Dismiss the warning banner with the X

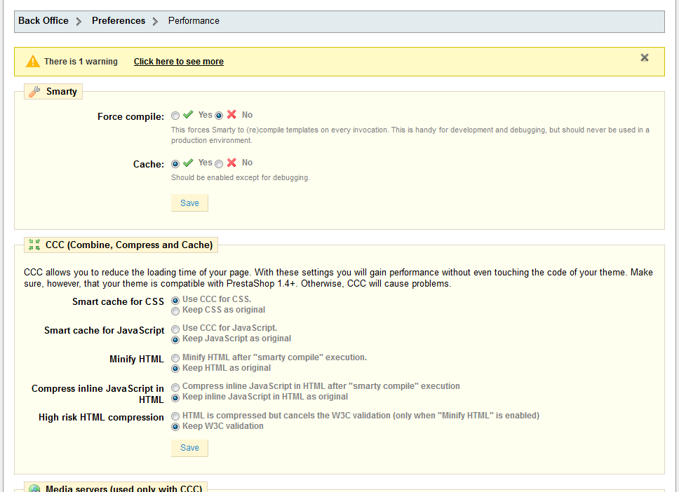(645, 57)
